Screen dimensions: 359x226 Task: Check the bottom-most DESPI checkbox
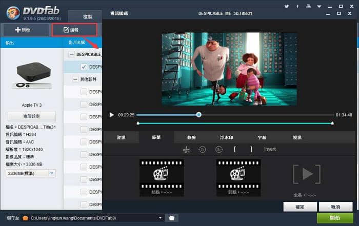click(x=84, y=204)
